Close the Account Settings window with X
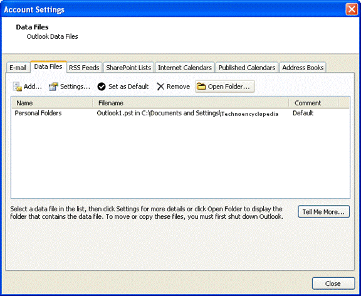The width and height of the screenshot is (361, 296). click(x=352, y=9)
